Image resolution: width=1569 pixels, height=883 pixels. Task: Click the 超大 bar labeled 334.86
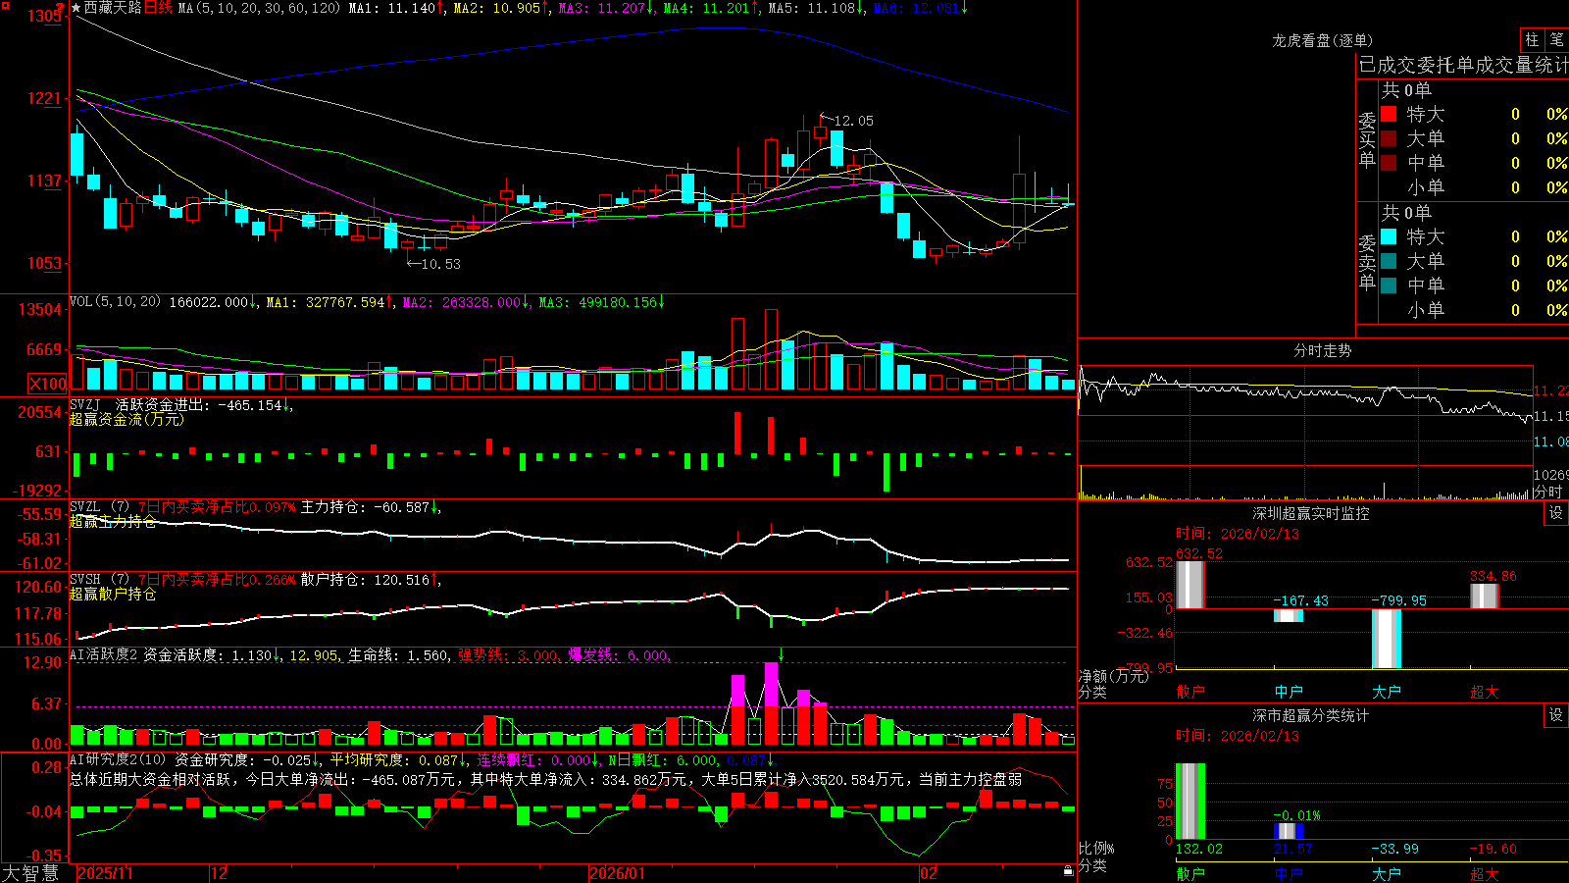coord(1484,597)
